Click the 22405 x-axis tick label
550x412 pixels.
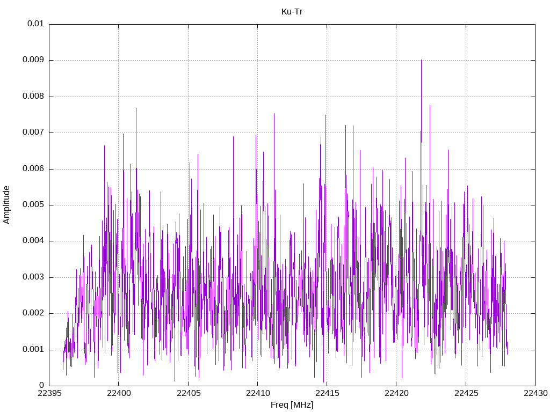189,393
